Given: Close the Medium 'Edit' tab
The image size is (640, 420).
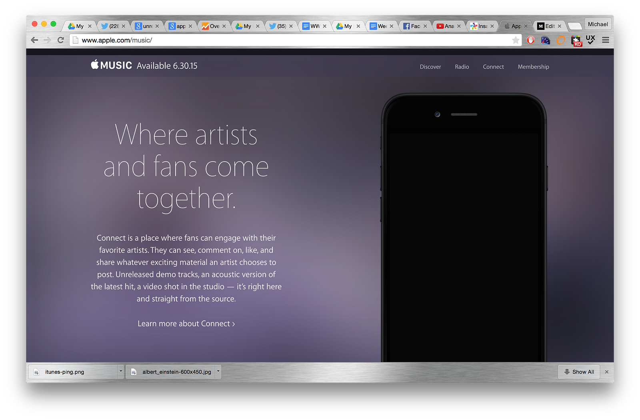Looking at the screenshot, I should point(560,26).
